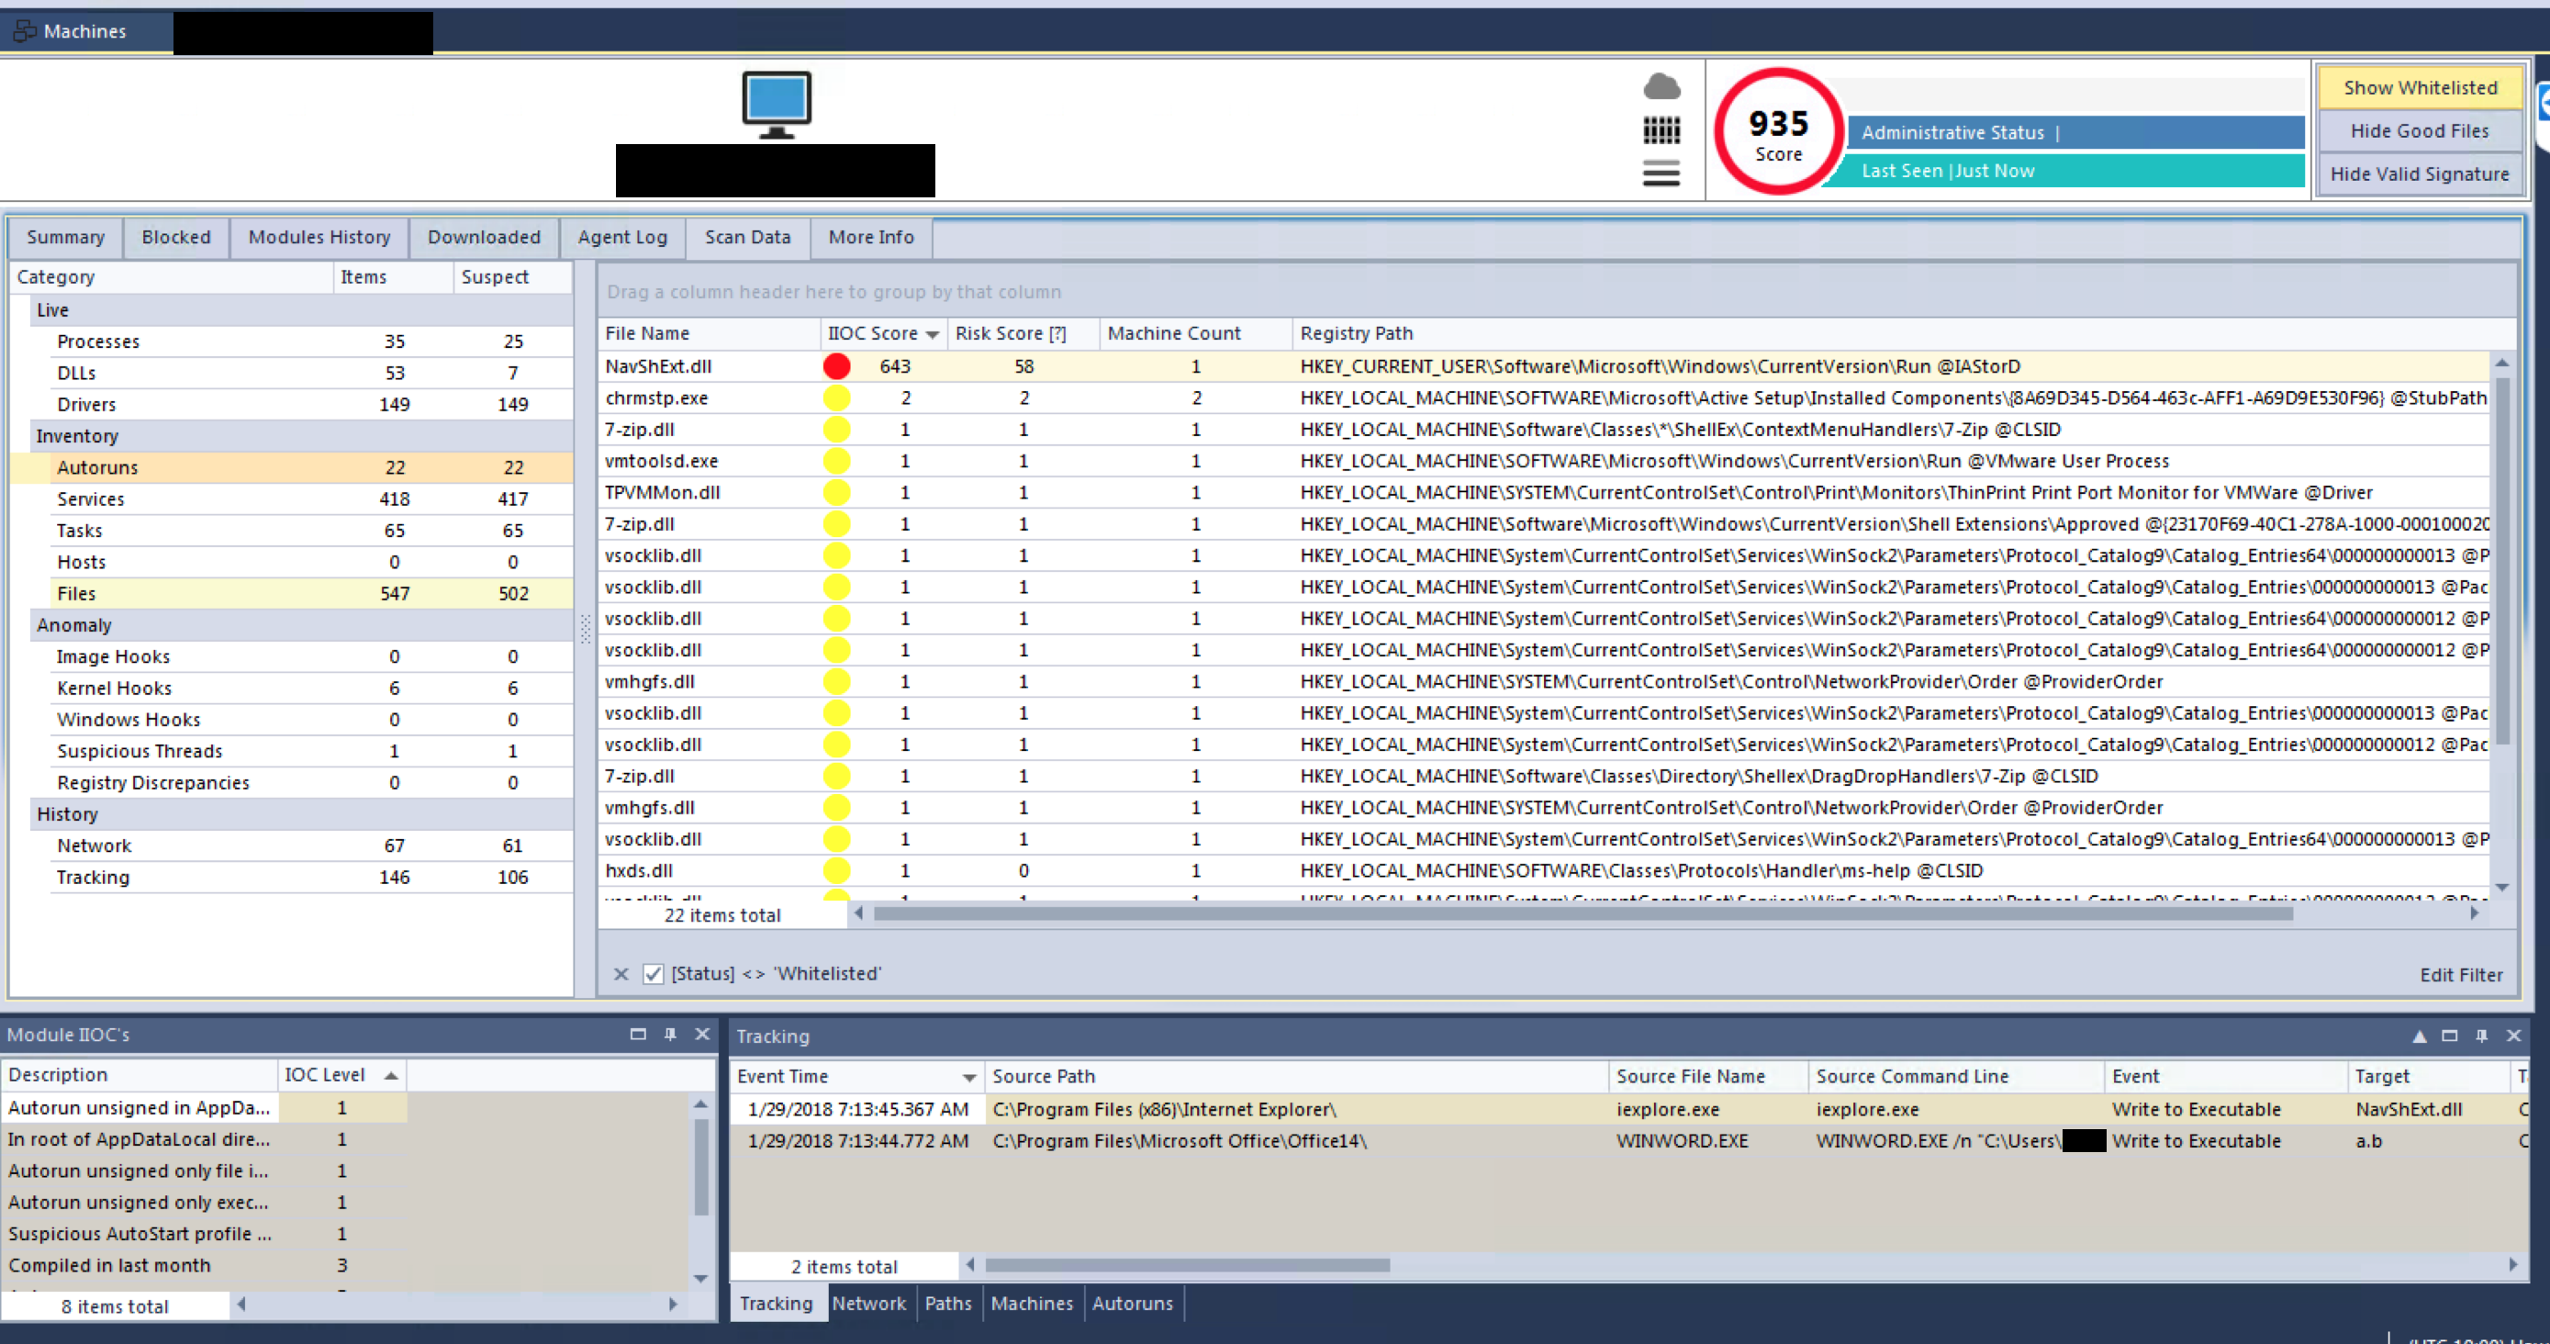Pin the Module IIOC's panel
Viewport: 2550px width, 1344px height.
pos(670,1035)
